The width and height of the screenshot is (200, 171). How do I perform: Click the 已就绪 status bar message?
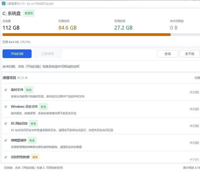34,168
